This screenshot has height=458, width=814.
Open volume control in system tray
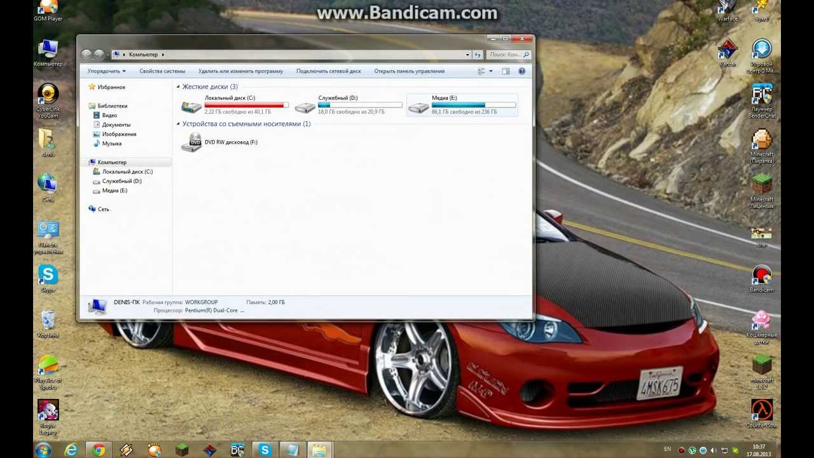(713, 450)
